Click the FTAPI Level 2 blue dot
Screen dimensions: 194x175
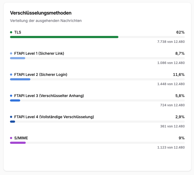[11, 75]
